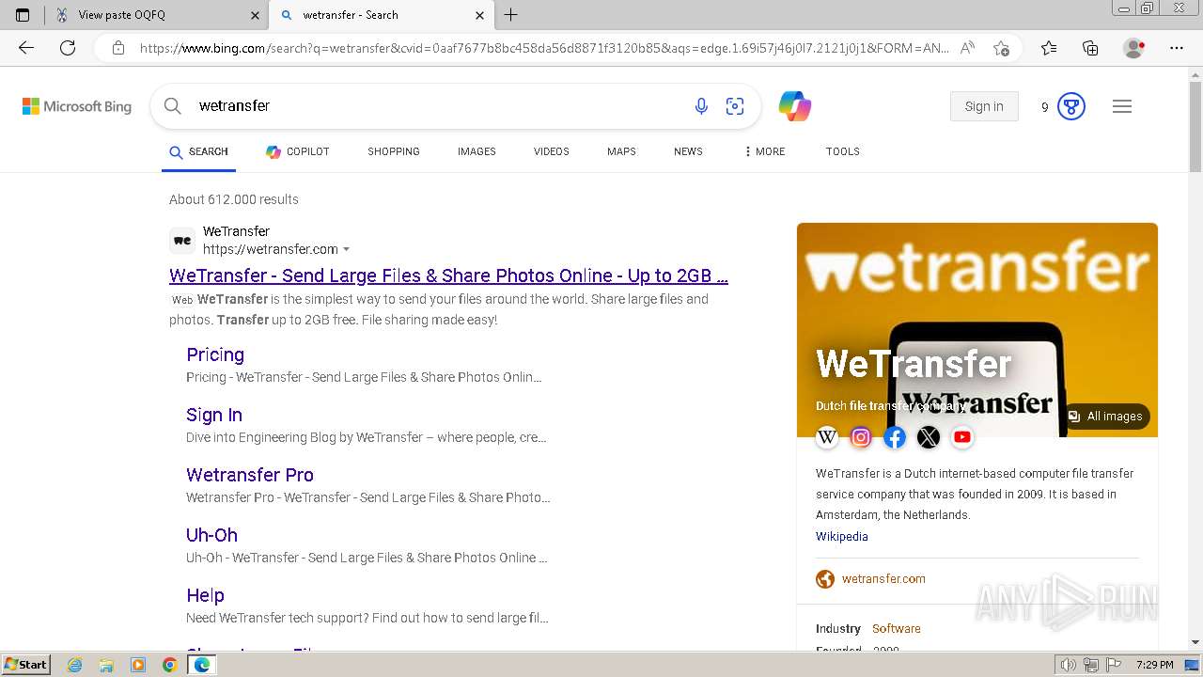Image resolution: width=1203 pixels, height=677 pixels.
Task: Open the Collections icon
Action: (1090, 48)
